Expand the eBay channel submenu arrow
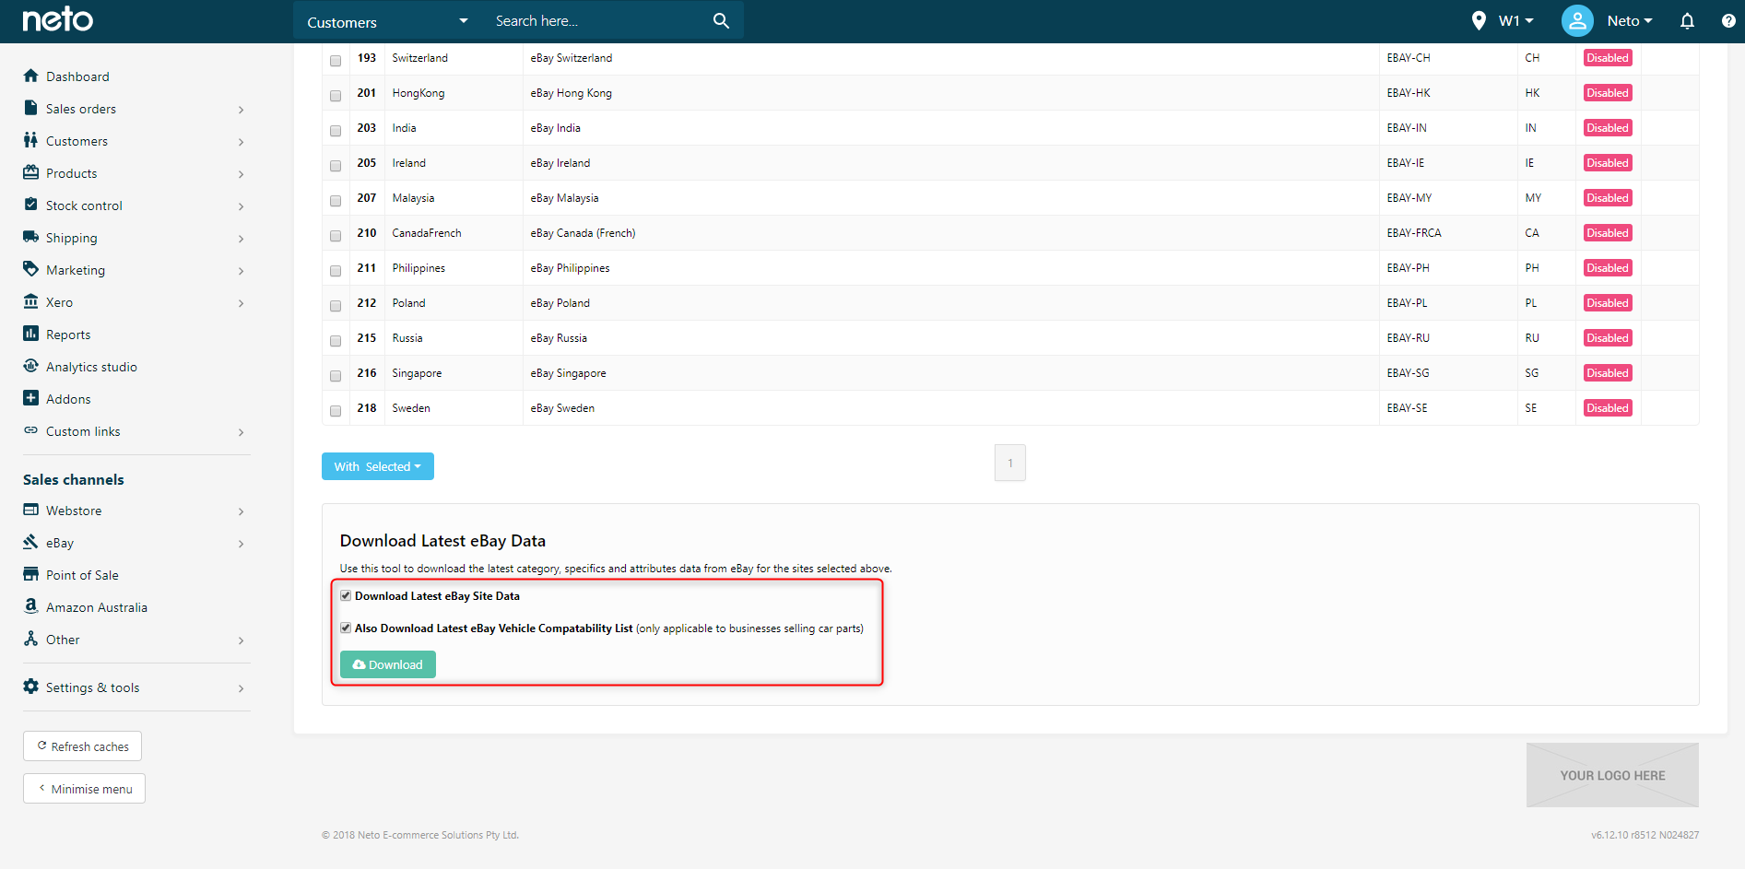Screen dimensions: 1745x869 click(241, 544)
